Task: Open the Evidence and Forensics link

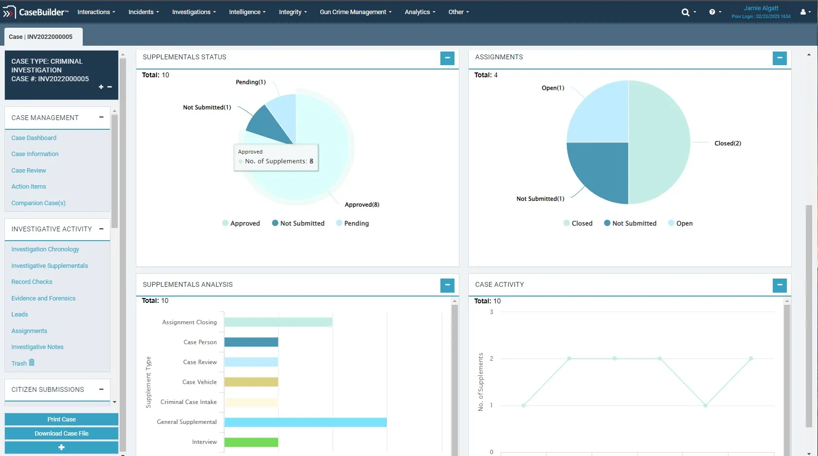Action: coord(43,298)
